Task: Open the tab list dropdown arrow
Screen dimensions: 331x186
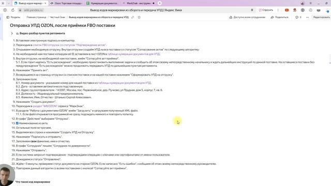Action: coord(9,3)
